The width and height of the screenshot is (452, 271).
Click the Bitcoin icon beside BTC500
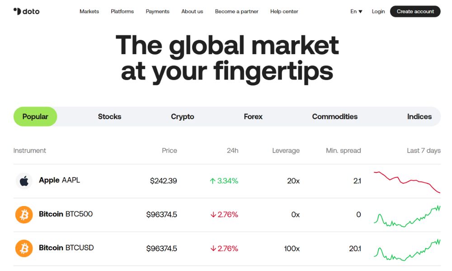tap(24, 215)
